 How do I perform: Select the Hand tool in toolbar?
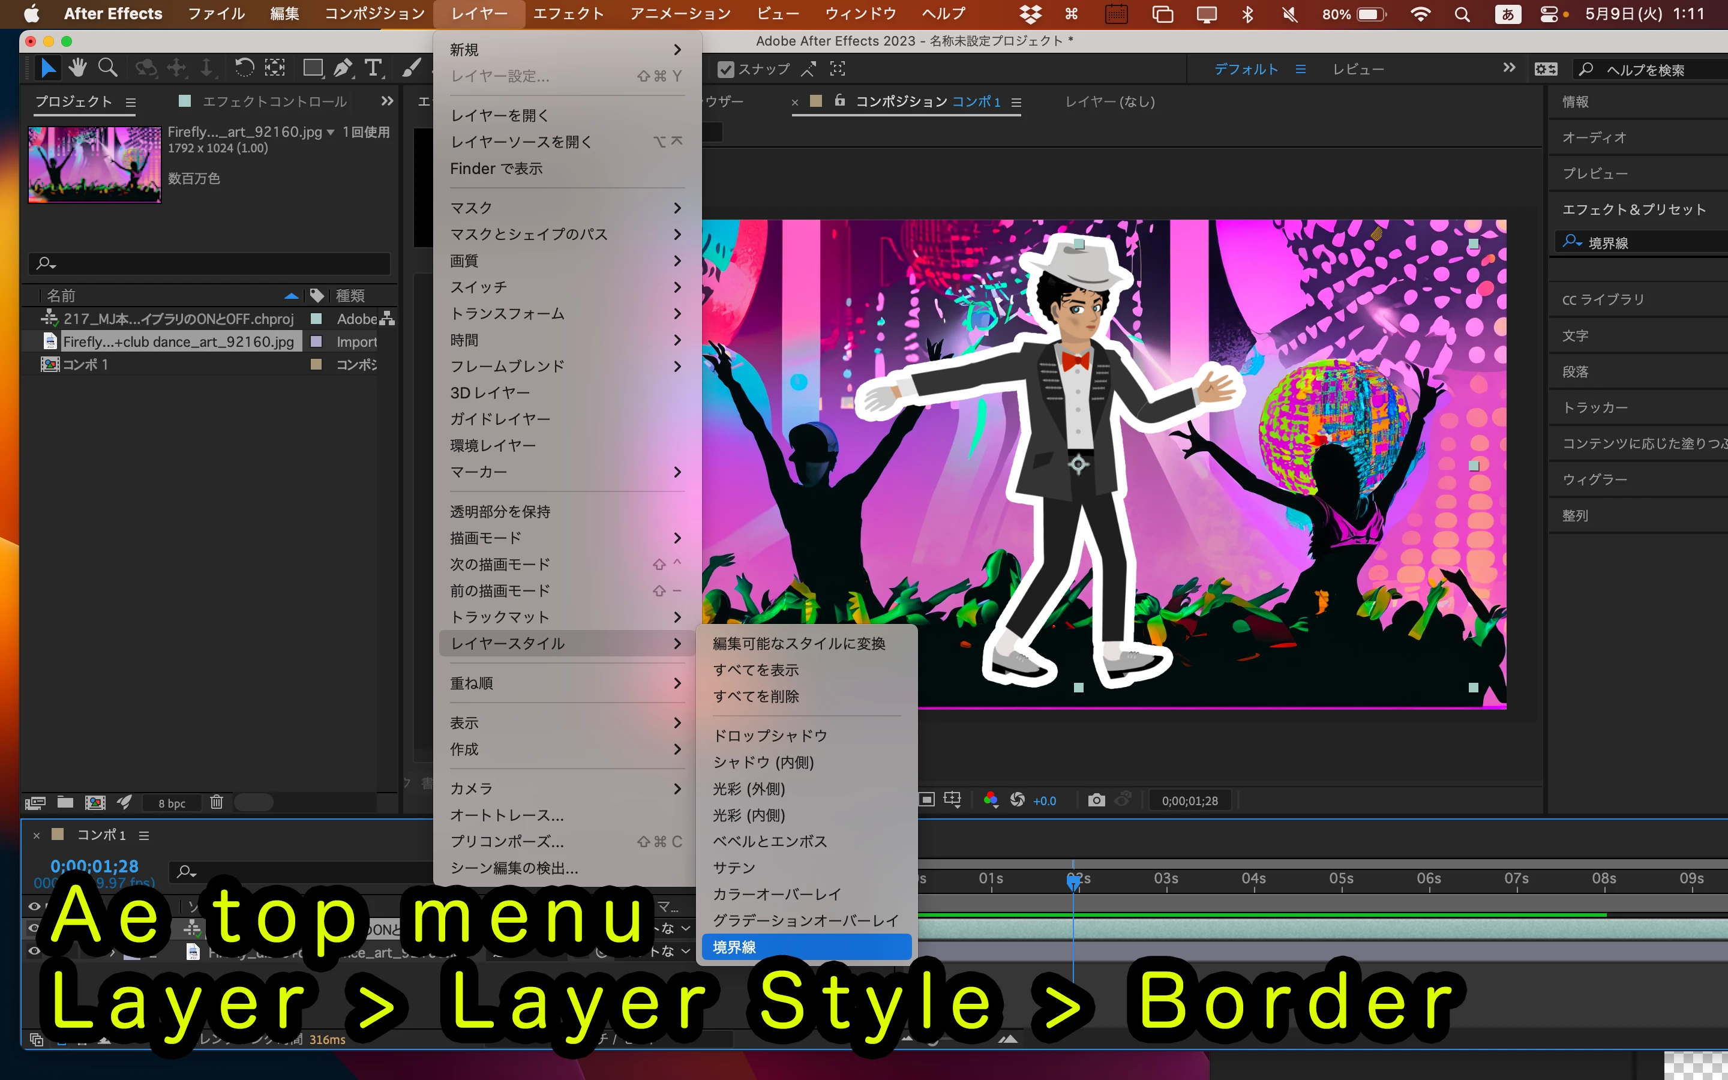pos(77,68)
